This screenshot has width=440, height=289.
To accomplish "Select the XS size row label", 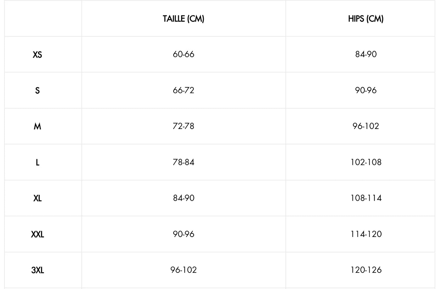I will 37,55.
